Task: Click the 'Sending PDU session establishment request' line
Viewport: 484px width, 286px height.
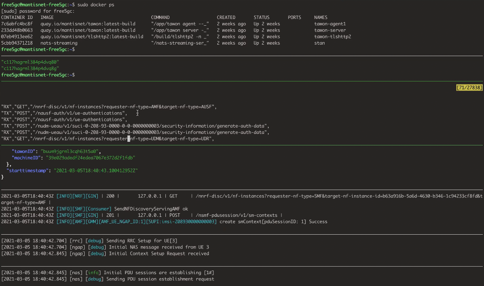Action: pyautogui.click(x=160, y=279)
